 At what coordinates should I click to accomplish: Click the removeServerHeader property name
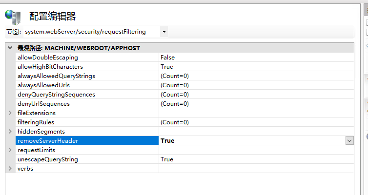coord(47,141)
